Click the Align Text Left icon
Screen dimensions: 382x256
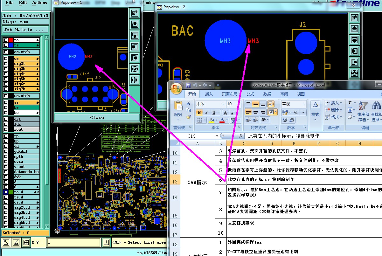pos(248,112)
